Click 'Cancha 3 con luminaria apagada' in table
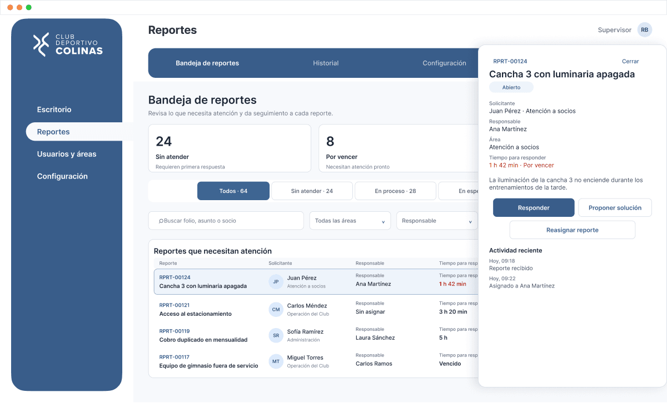 [203, 286]
